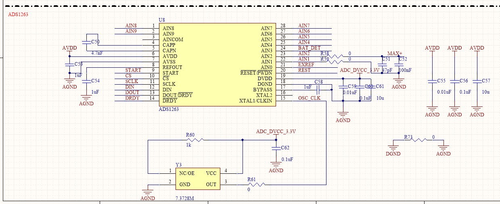The image size is (500, 204).
Task: Select capacitor designator C62
Action: click(x=285, y=148)
